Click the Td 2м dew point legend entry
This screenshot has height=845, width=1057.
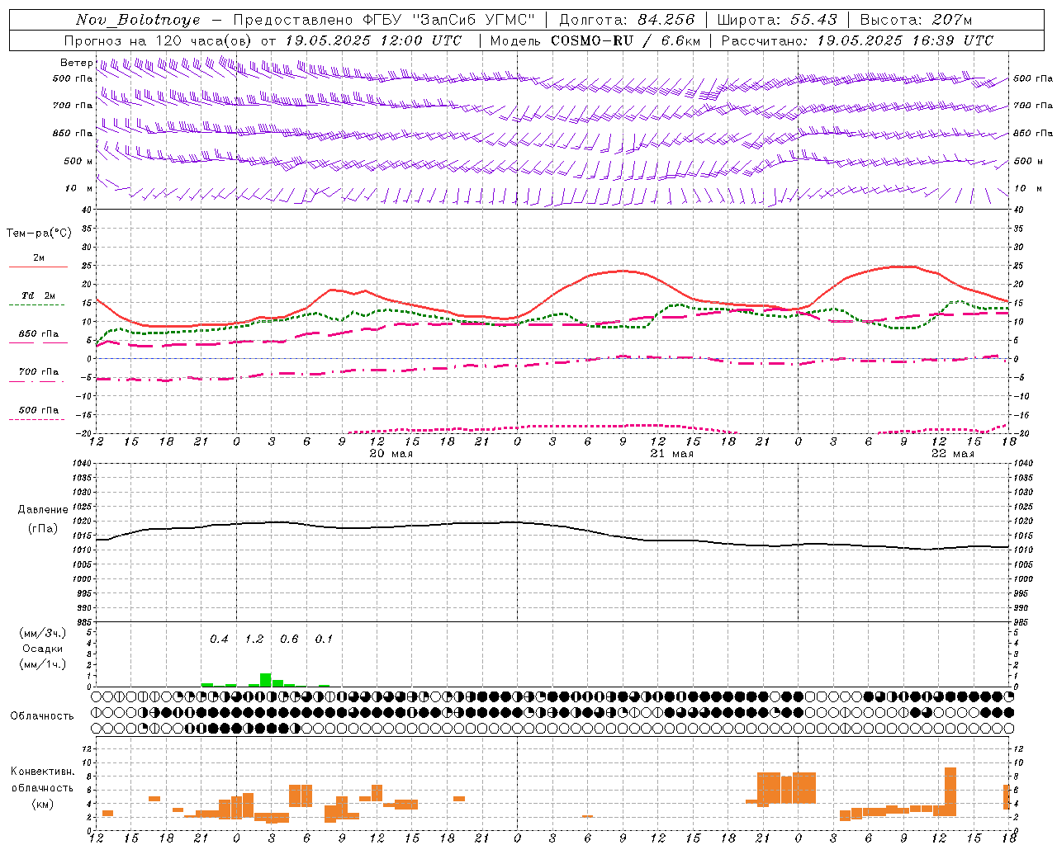click(x=39, y=295)
